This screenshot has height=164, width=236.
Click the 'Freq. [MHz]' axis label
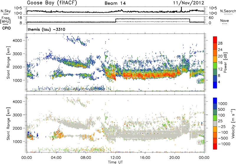5,20
